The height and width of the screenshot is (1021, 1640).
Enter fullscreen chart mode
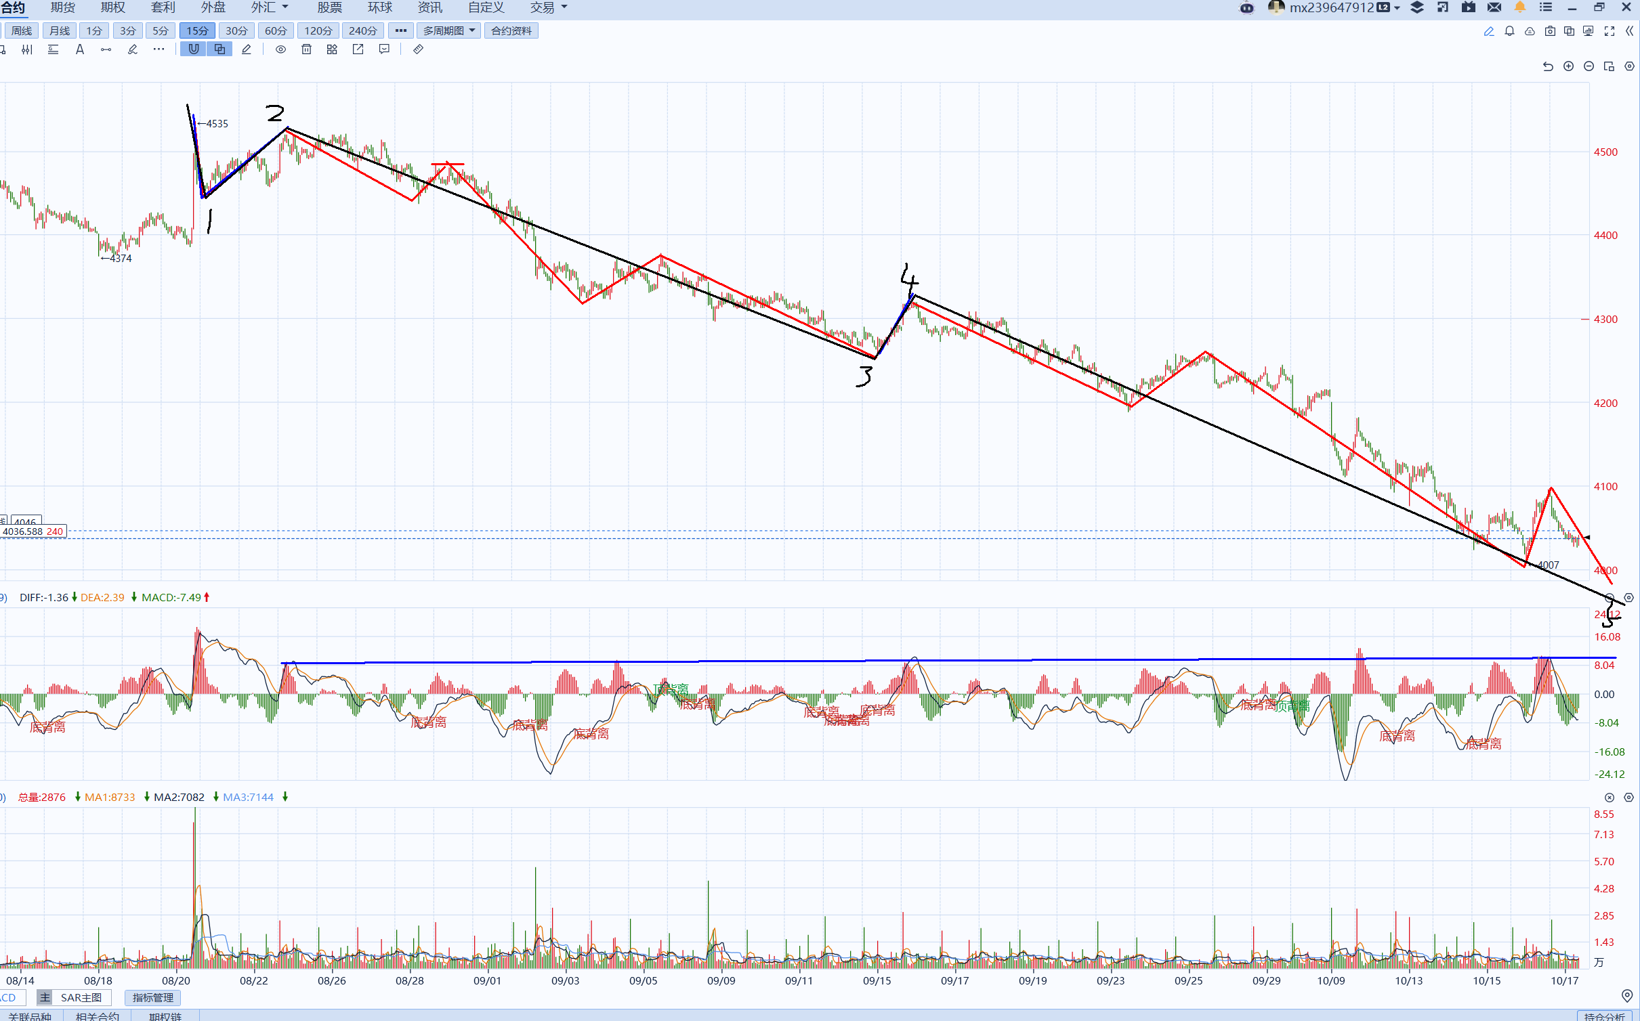click(x=1610, y=31)
